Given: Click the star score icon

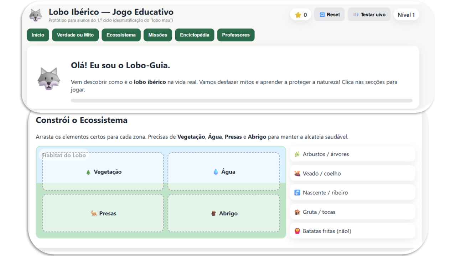Looking at the screenshot, I should pos(298,15).
